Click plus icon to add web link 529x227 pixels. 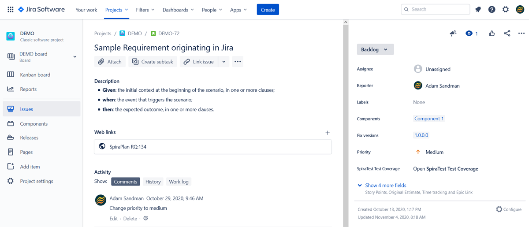coord(327,132)
